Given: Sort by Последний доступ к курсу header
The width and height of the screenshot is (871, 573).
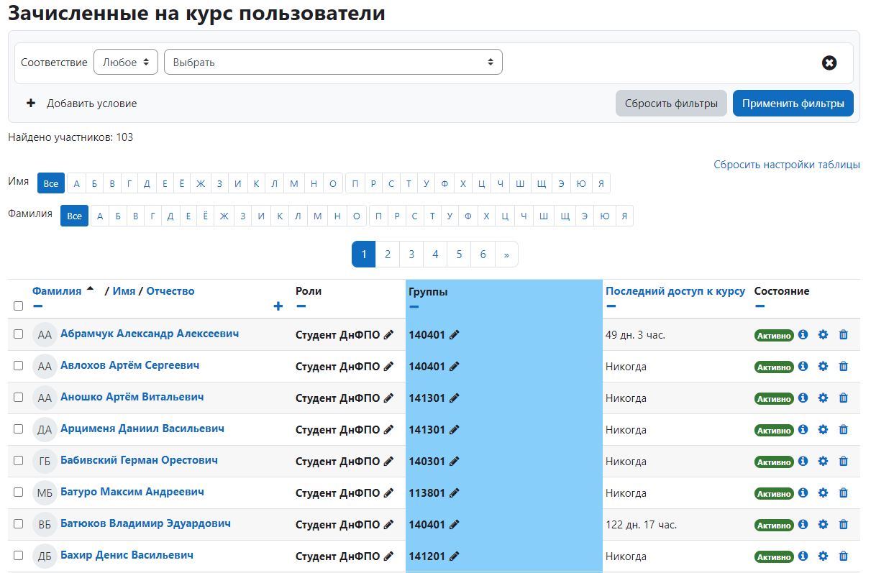Looking at the screenshot, I should pyautogui.click(x=675, y=291).
